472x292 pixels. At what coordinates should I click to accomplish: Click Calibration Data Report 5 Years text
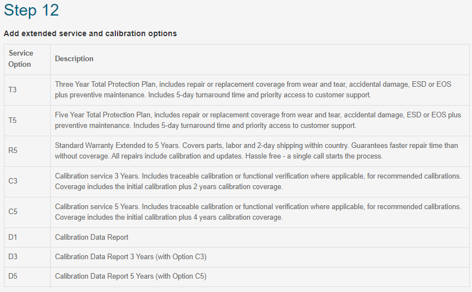tap(130, 276)
